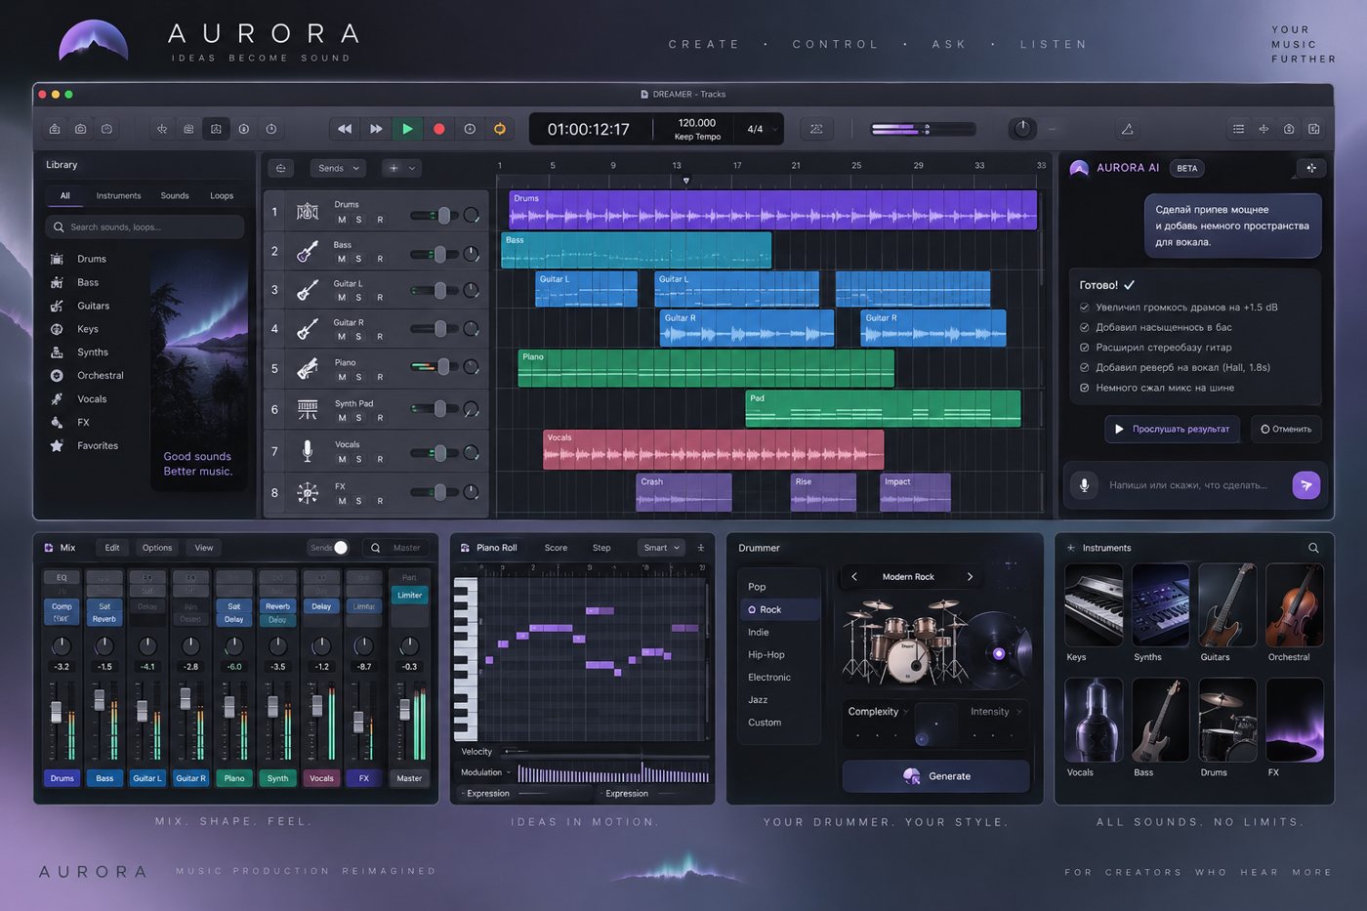The image size is (1367, 911).
Task: Select the Orchestral violin thumbnail in Instruments
Action: pos(1294,605)
